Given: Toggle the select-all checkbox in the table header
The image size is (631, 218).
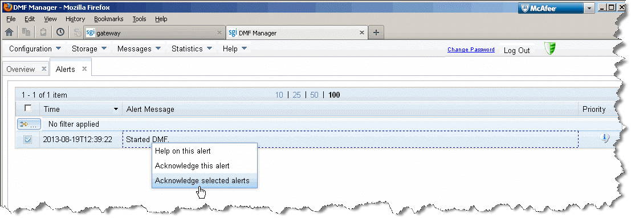Looking at the screenshot, I should coord(28,108).
